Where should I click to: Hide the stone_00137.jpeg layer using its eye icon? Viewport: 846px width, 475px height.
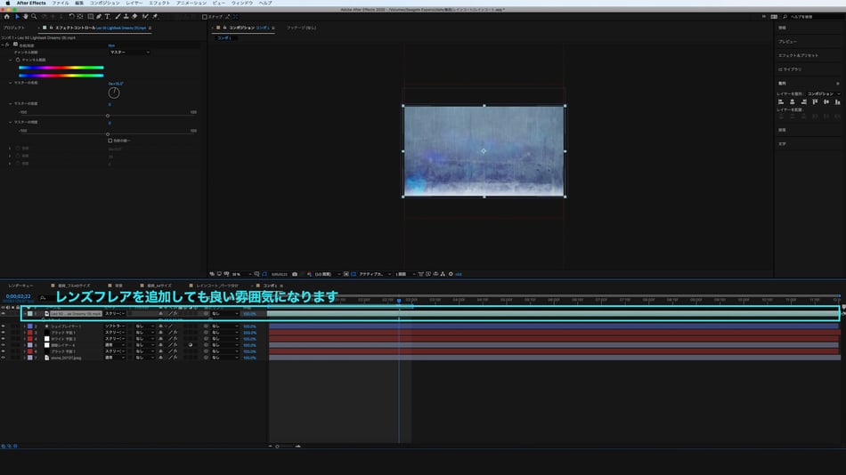pos(3,358)
